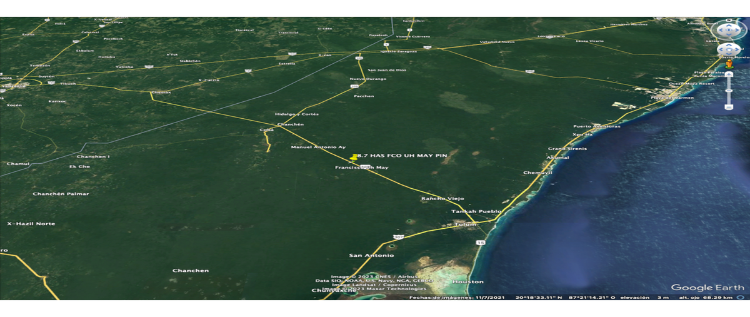Click the 'Sisbichén' place label

(x=189, y=61)
